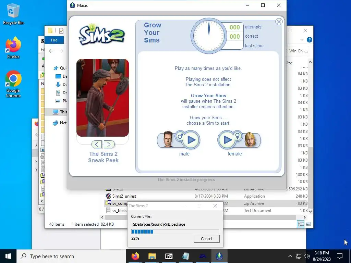Viewport: 351px width, 263px height.
Task: Start the game with the female Sim
Action: (x=227, y=140)
